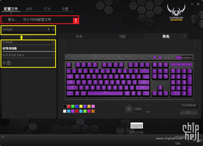This screenshot has width=203, height=146.
Task: Go to next keyboard view right arrow
Action: point(195,46)
